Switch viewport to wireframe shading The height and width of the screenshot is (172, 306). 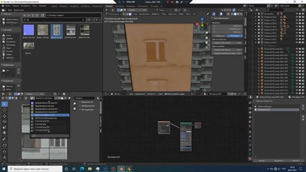coord(232,14)
